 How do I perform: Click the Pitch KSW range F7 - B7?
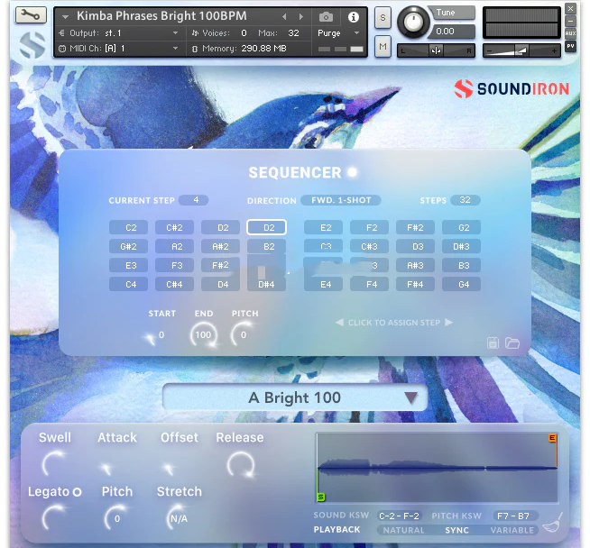(513, 516)
